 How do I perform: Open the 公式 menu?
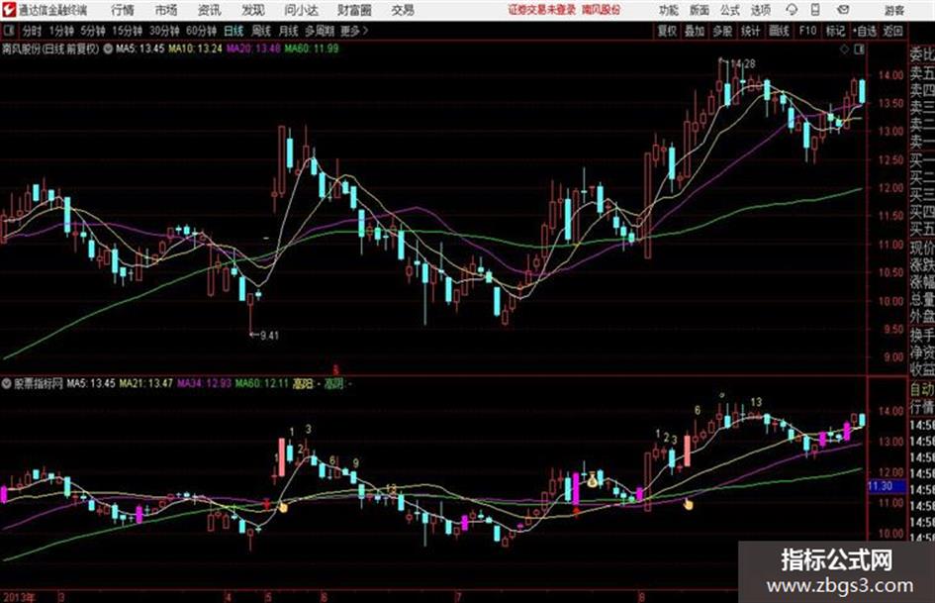pyautogui.click(x=730, y=10)
